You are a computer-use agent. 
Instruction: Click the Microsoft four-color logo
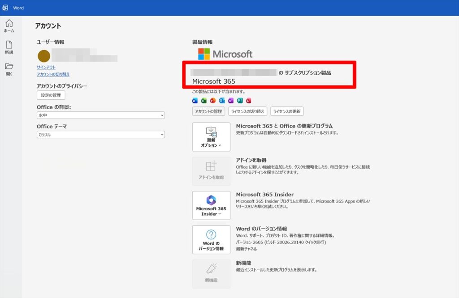point(204,54)
